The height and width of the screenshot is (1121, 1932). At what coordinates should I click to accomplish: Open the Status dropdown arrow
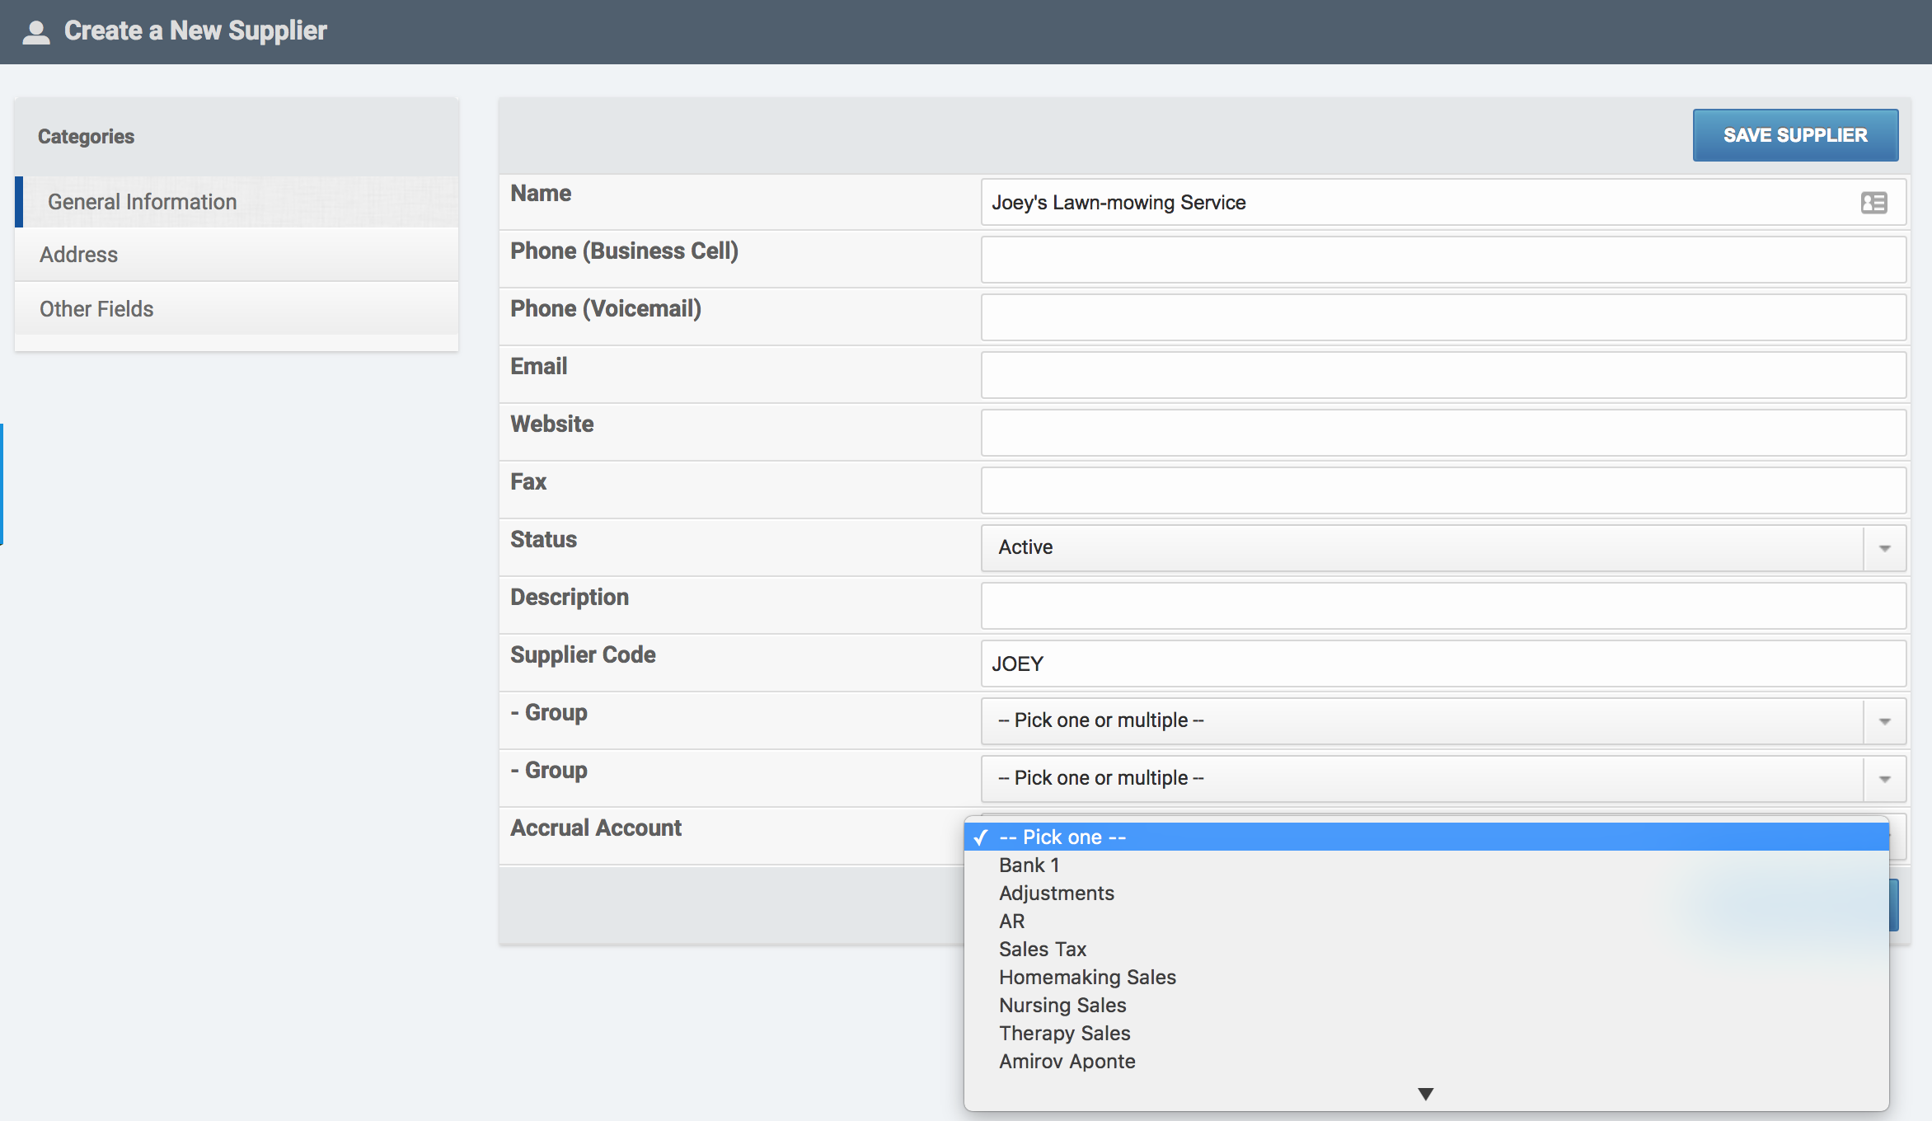click(1884, 548)
